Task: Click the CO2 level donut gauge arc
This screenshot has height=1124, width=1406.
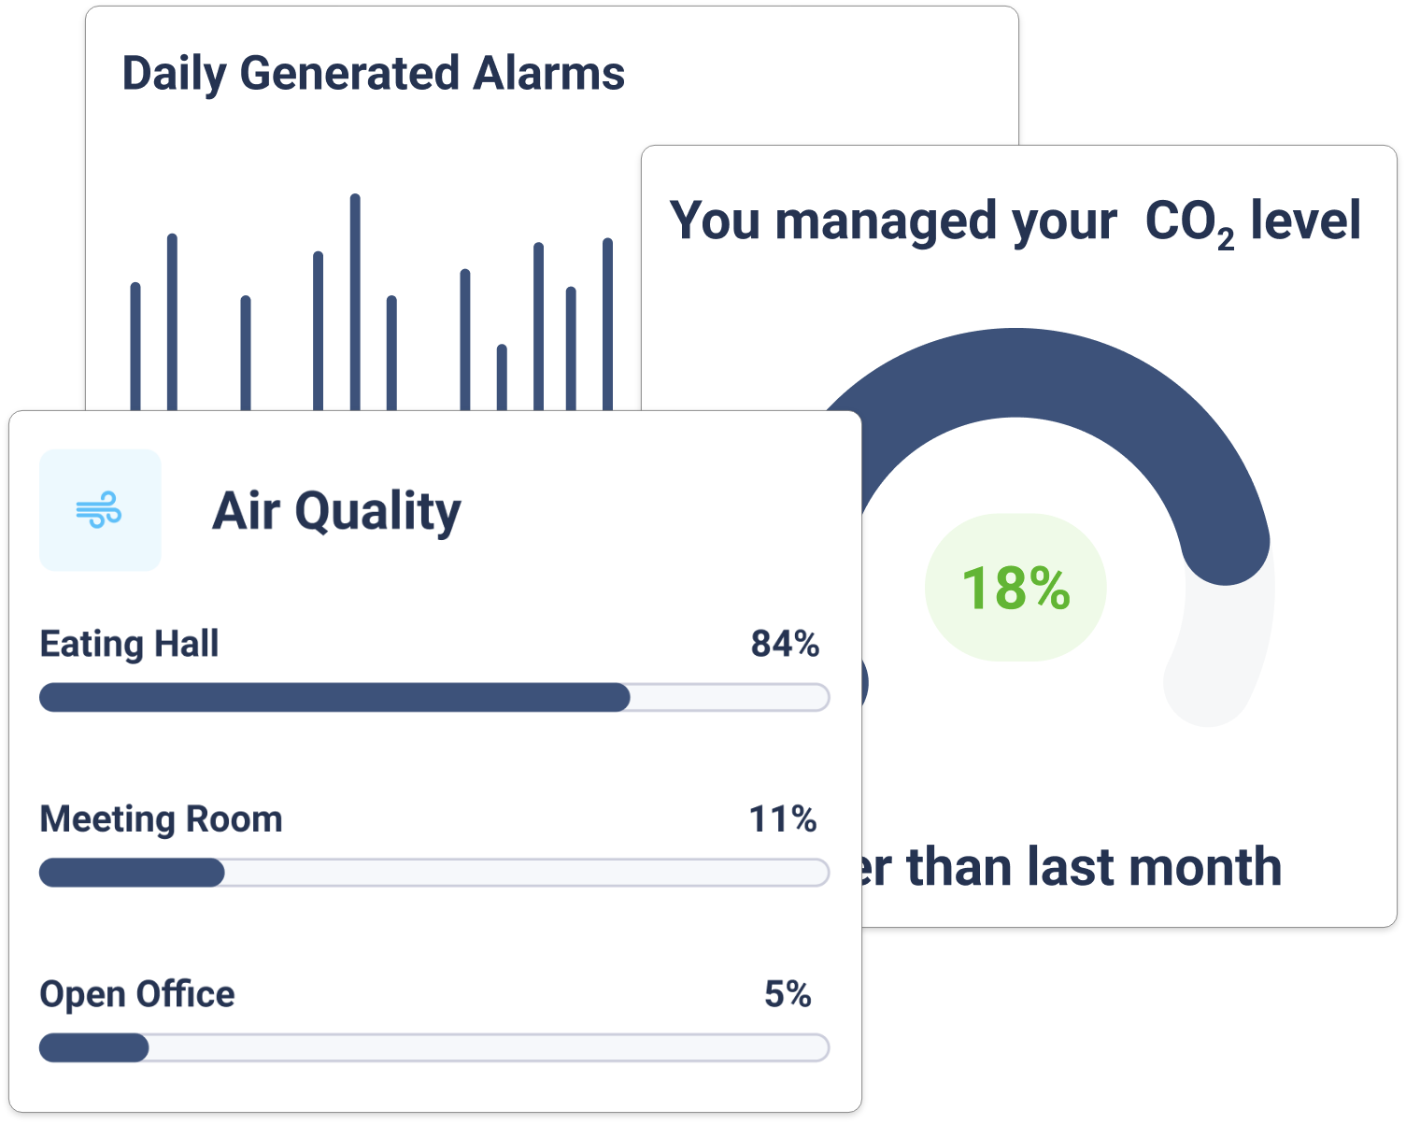Action: click(x=1015, y=372)
